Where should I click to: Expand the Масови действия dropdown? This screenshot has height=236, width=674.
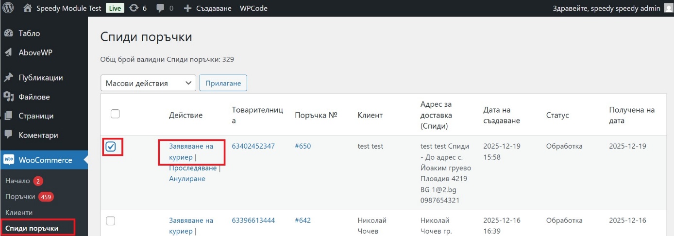point(148,83)
